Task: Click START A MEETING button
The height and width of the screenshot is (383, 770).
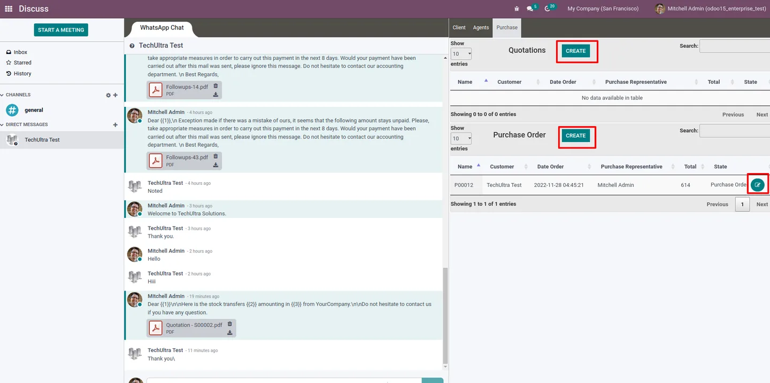Action: click(x=61, y=30)
